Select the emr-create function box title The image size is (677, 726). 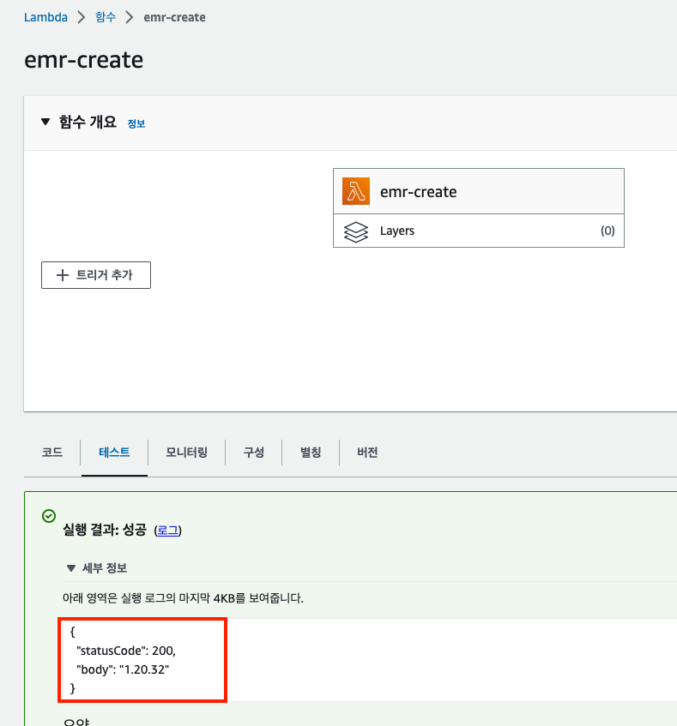coord(419,192)
